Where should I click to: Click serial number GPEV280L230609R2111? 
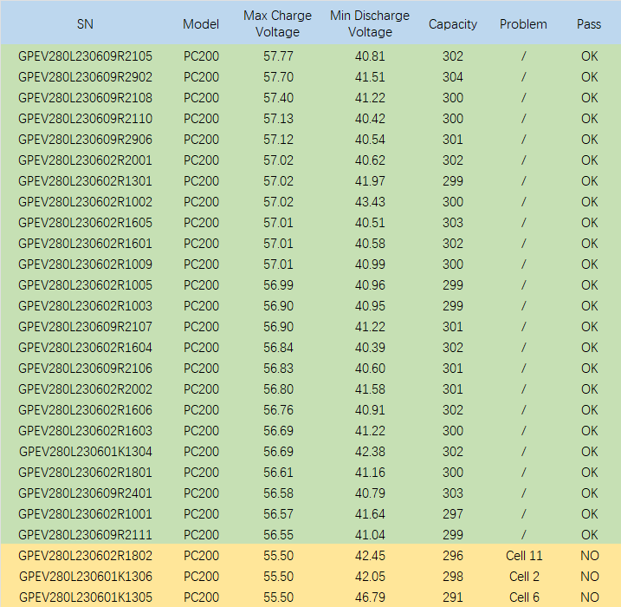tap(85, 535)
